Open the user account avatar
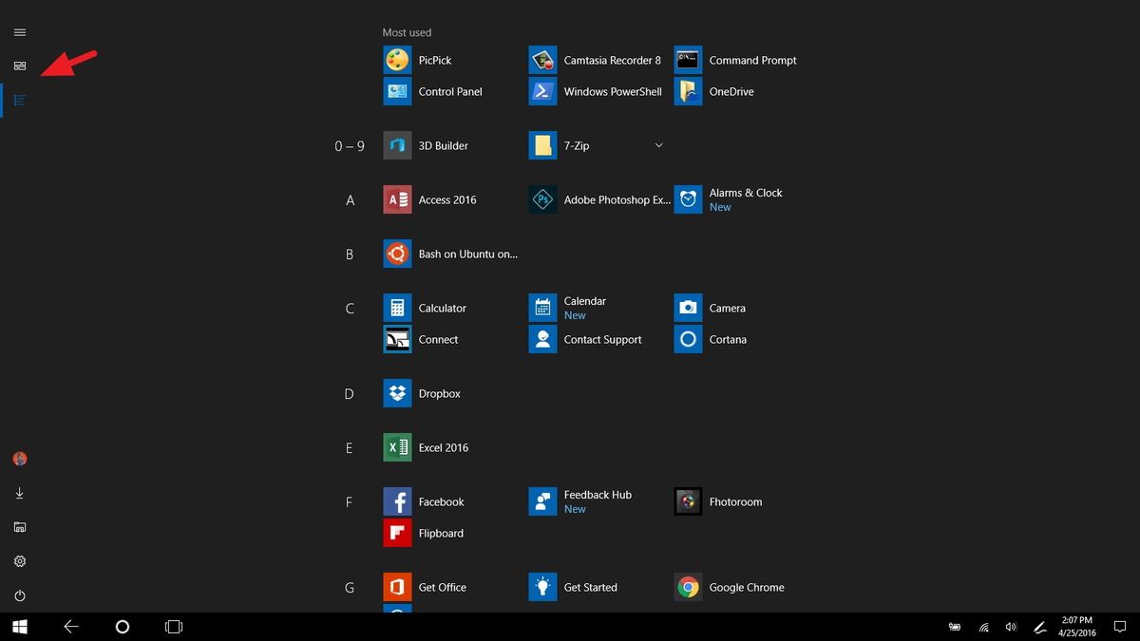This screenshot has width=1140, height=641. 19,459
